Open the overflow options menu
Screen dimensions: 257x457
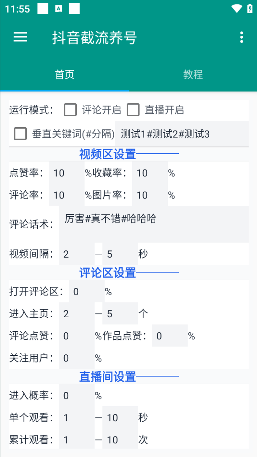242,38
